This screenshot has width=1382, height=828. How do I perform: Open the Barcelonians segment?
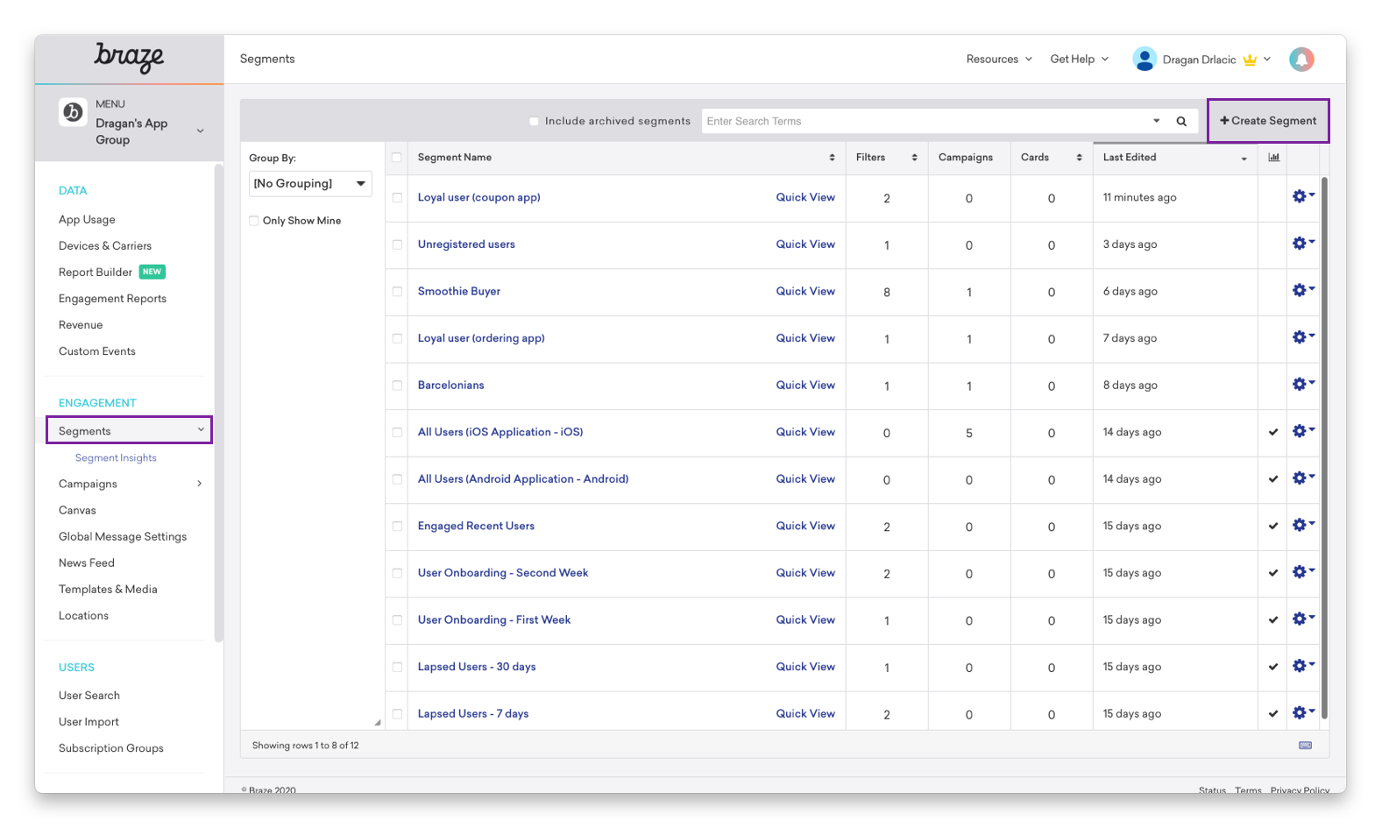coord(450,385)
